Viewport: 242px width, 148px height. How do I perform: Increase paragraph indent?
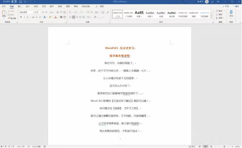92,12
